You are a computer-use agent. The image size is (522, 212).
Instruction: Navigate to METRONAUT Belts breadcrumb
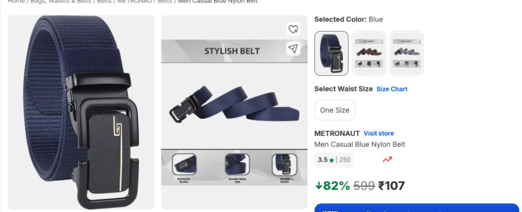coord(144,1)
